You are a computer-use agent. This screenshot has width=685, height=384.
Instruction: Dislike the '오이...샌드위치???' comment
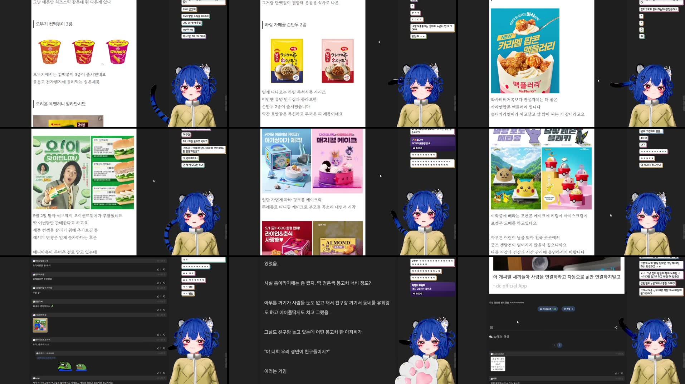coord(164,348)
